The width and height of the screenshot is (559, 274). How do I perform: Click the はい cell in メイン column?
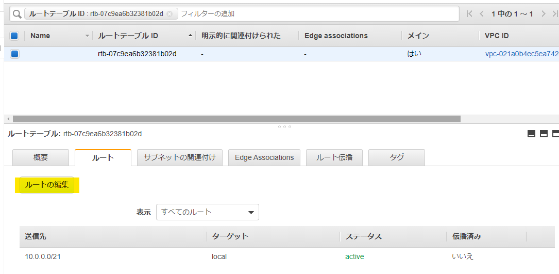tap(415, 54)
